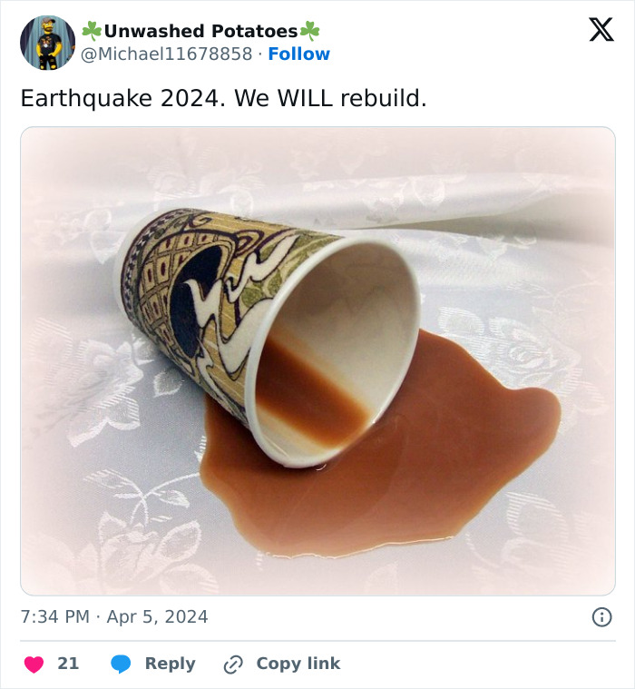This screenshot has width=635, height=689.
Task: Click the 21 likes count
Action: 68,664
